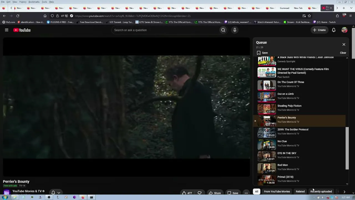The width and height of the screenshot is (355, 200).
Task: Click the Create button
Action: pyautogui.click(x=319, y=30)
